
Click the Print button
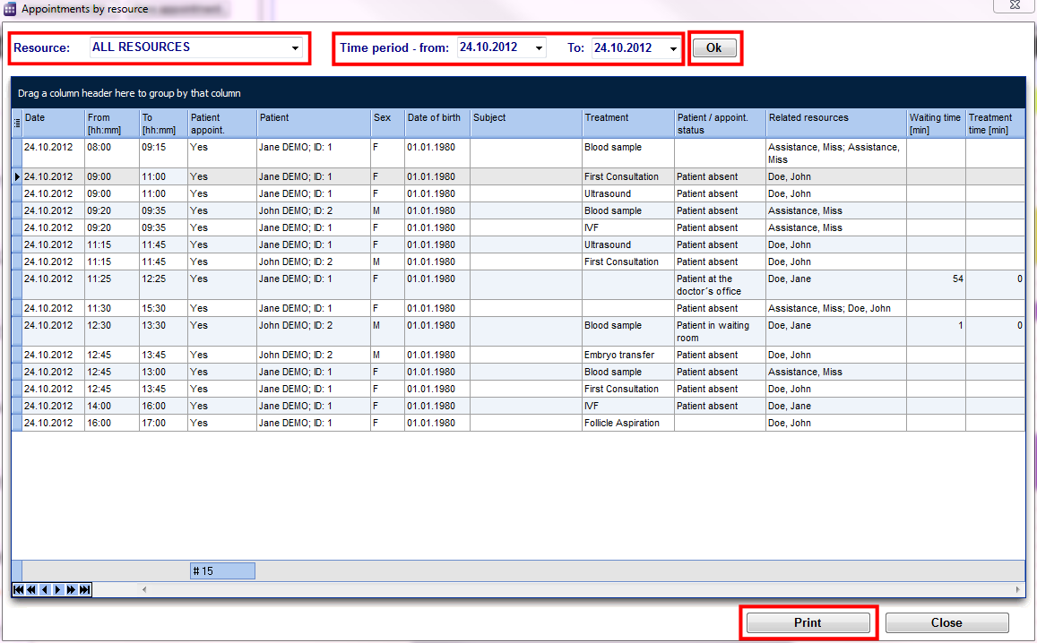(808, 622)
